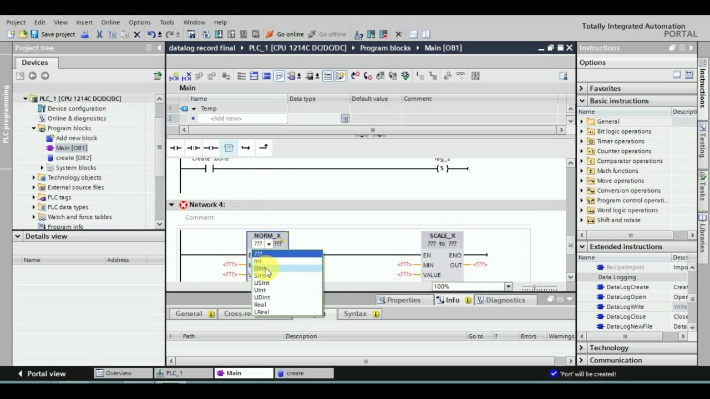Click the Cut scissors icon in toolbar
Screen dimensions: 710x399
pyautogui.click(x=100, y=34)
